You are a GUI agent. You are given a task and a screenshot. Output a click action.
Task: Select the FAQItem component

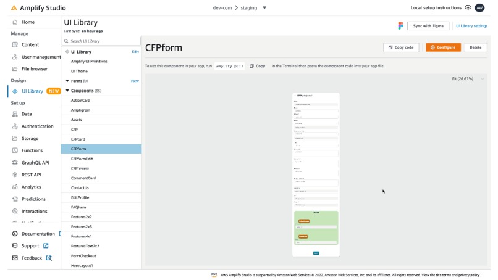(x=101, y=207)
